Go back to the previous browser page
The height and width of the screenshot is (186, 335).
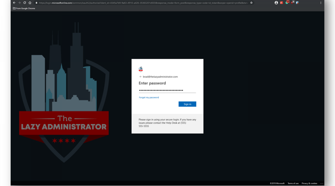click(x=14, y=3)
